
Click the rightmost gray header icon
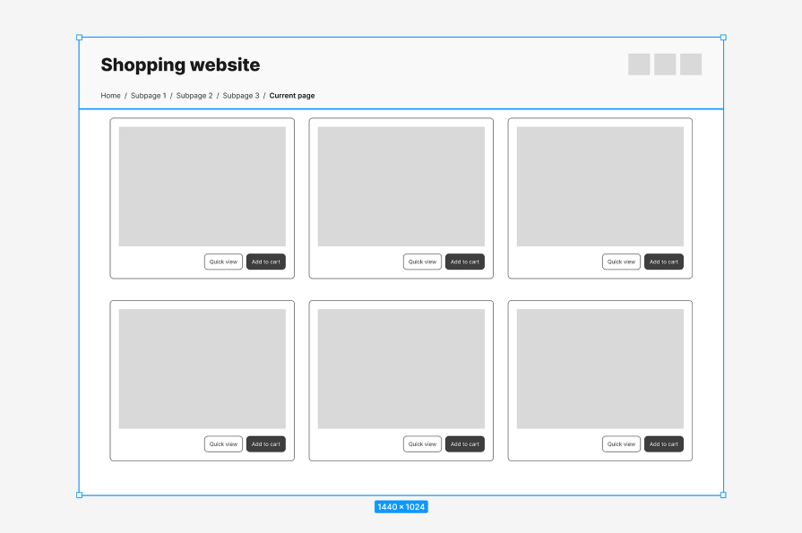coord(690,64)
